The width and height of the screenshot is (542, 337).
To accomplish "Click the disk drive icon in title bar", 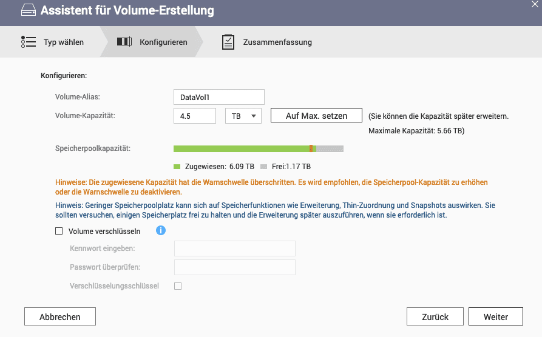I will coord(29,10).
